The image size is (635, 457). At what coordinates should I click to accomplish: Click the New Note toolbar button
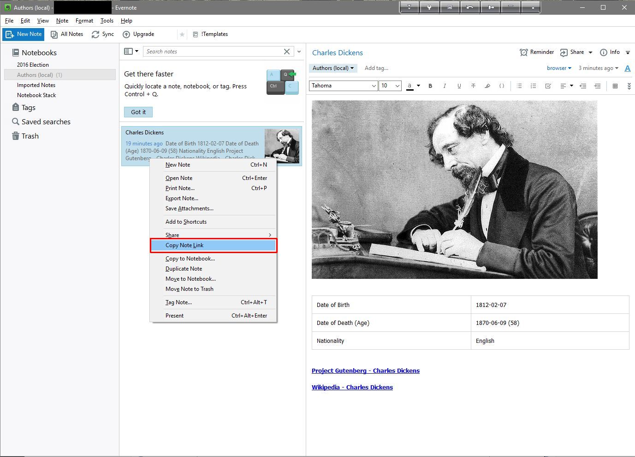pyautogui.click(x=24, y=34)
